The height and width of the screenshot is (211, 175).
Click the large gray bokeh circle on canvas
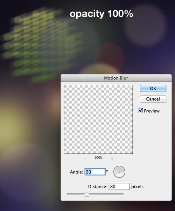[x=146, y=25]
